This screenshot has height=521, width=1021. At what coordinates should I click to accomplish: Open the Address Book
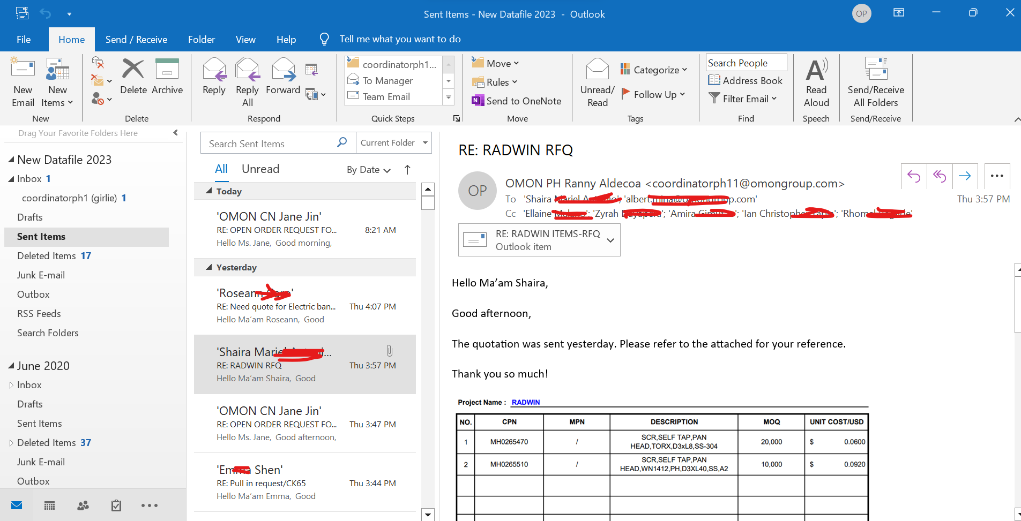745,80
